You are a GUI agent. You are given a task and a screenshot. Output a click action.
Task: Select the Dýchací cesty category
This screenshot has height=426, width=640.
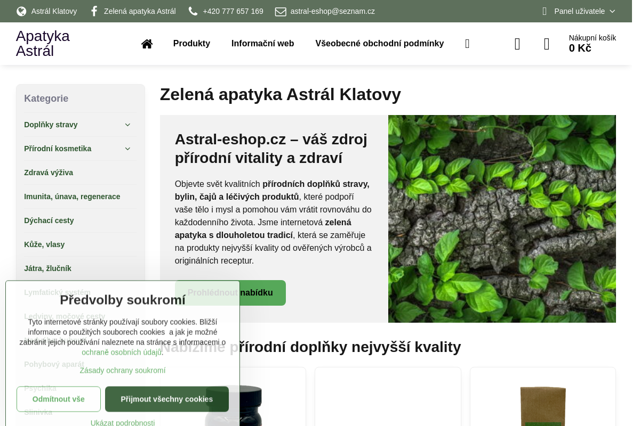pos(49,220)
